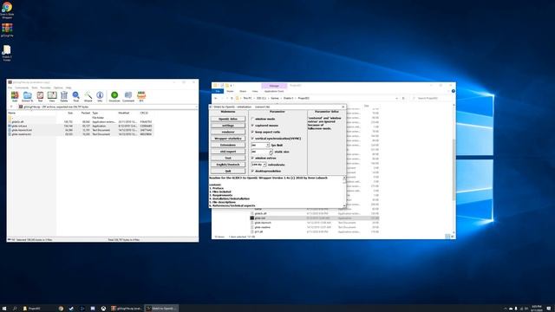The image size is (555, 312).
Task: Open the File menu in WinRAR
Action: (x=10, y=88)
